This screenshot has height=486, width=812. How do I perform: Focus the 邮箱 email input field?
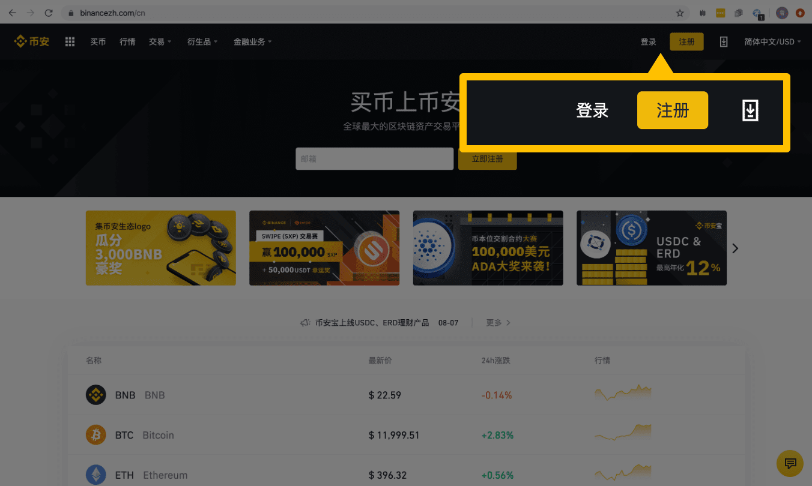374,159
